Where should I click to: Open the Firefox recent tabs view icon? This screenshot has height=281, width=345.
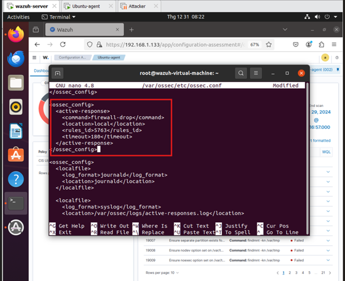[36, 30]
